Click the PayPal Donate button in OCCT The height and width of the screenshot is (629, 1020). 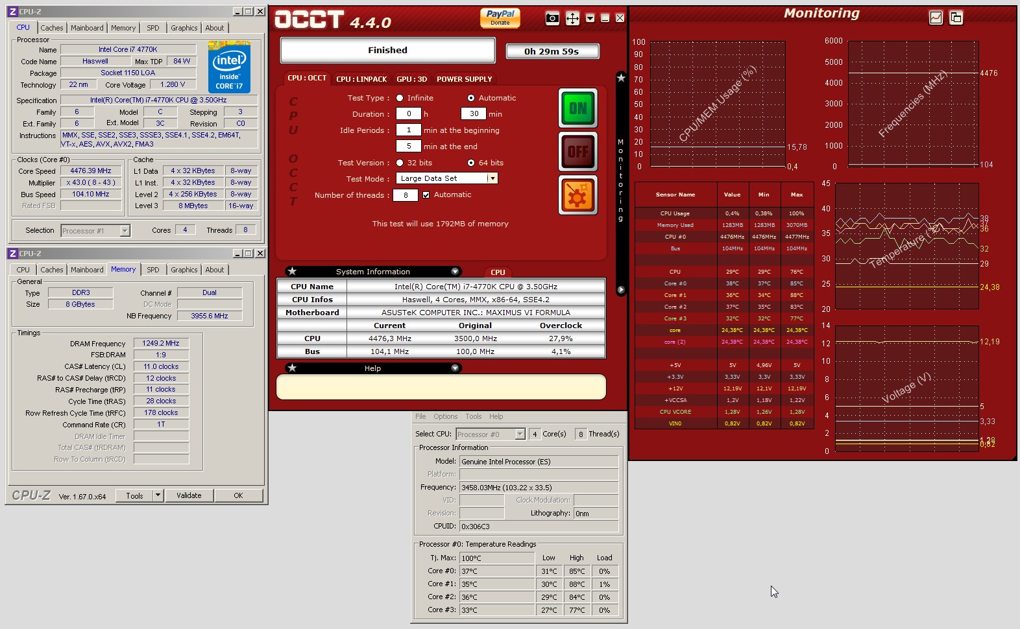(500, 18)
